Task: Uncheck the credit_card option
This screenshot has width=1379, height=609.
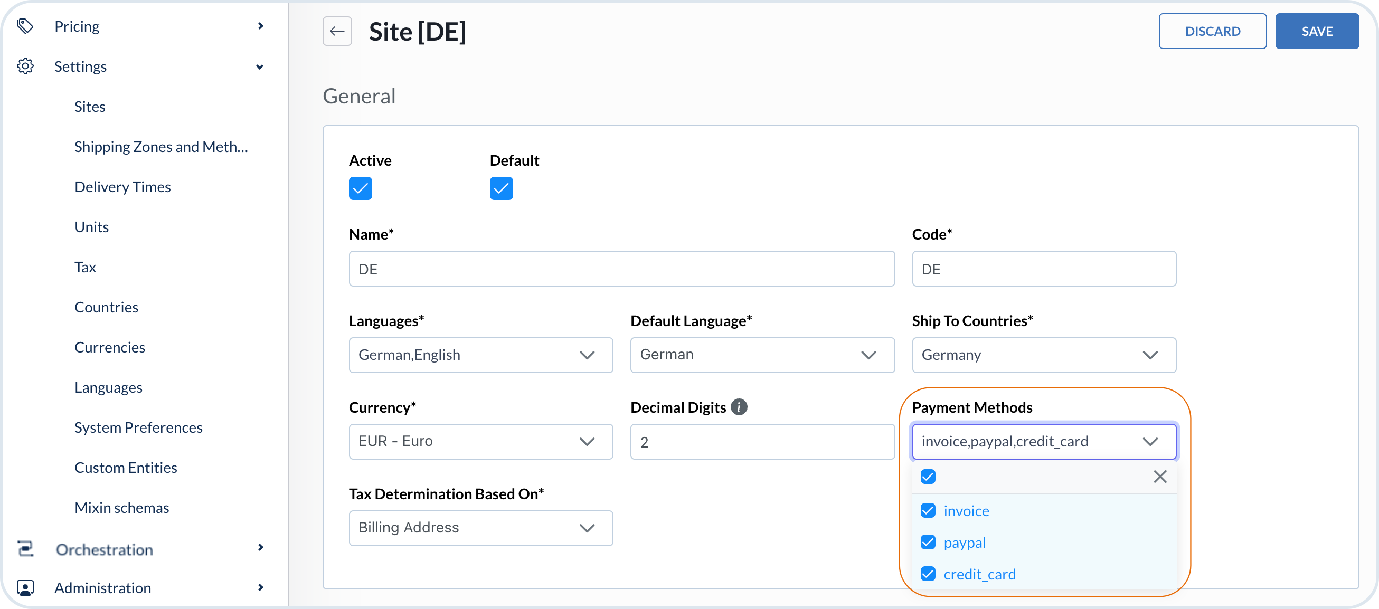Action: 928,574
